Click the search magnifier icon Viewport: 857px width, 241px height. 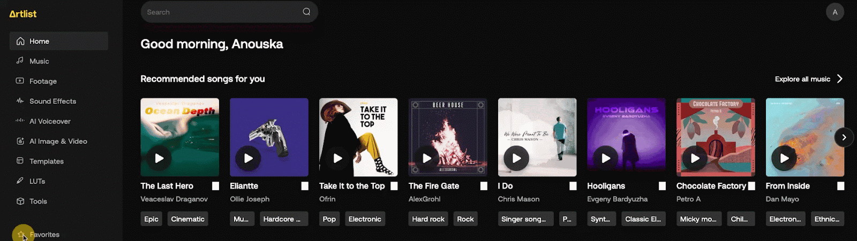pos(306,12)
